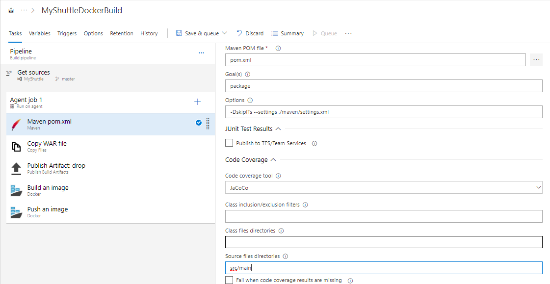Click the Class files directories field

tap(384, 242)
